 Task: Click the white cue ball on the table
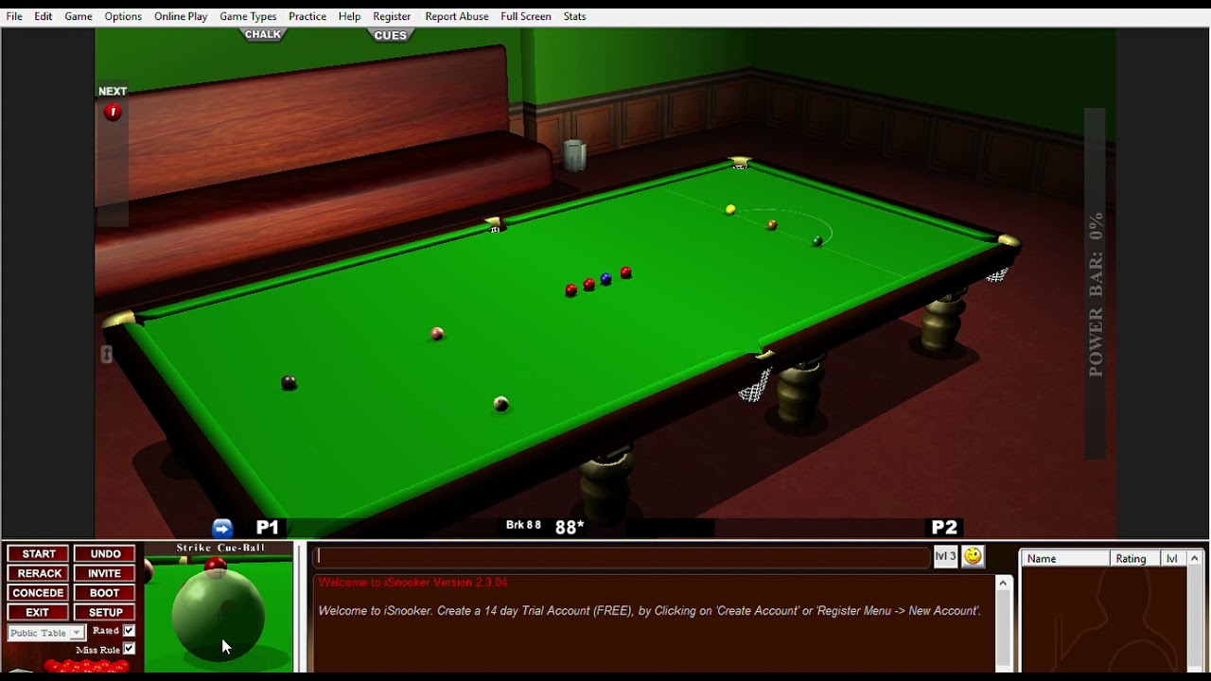[x=501, y=405]
